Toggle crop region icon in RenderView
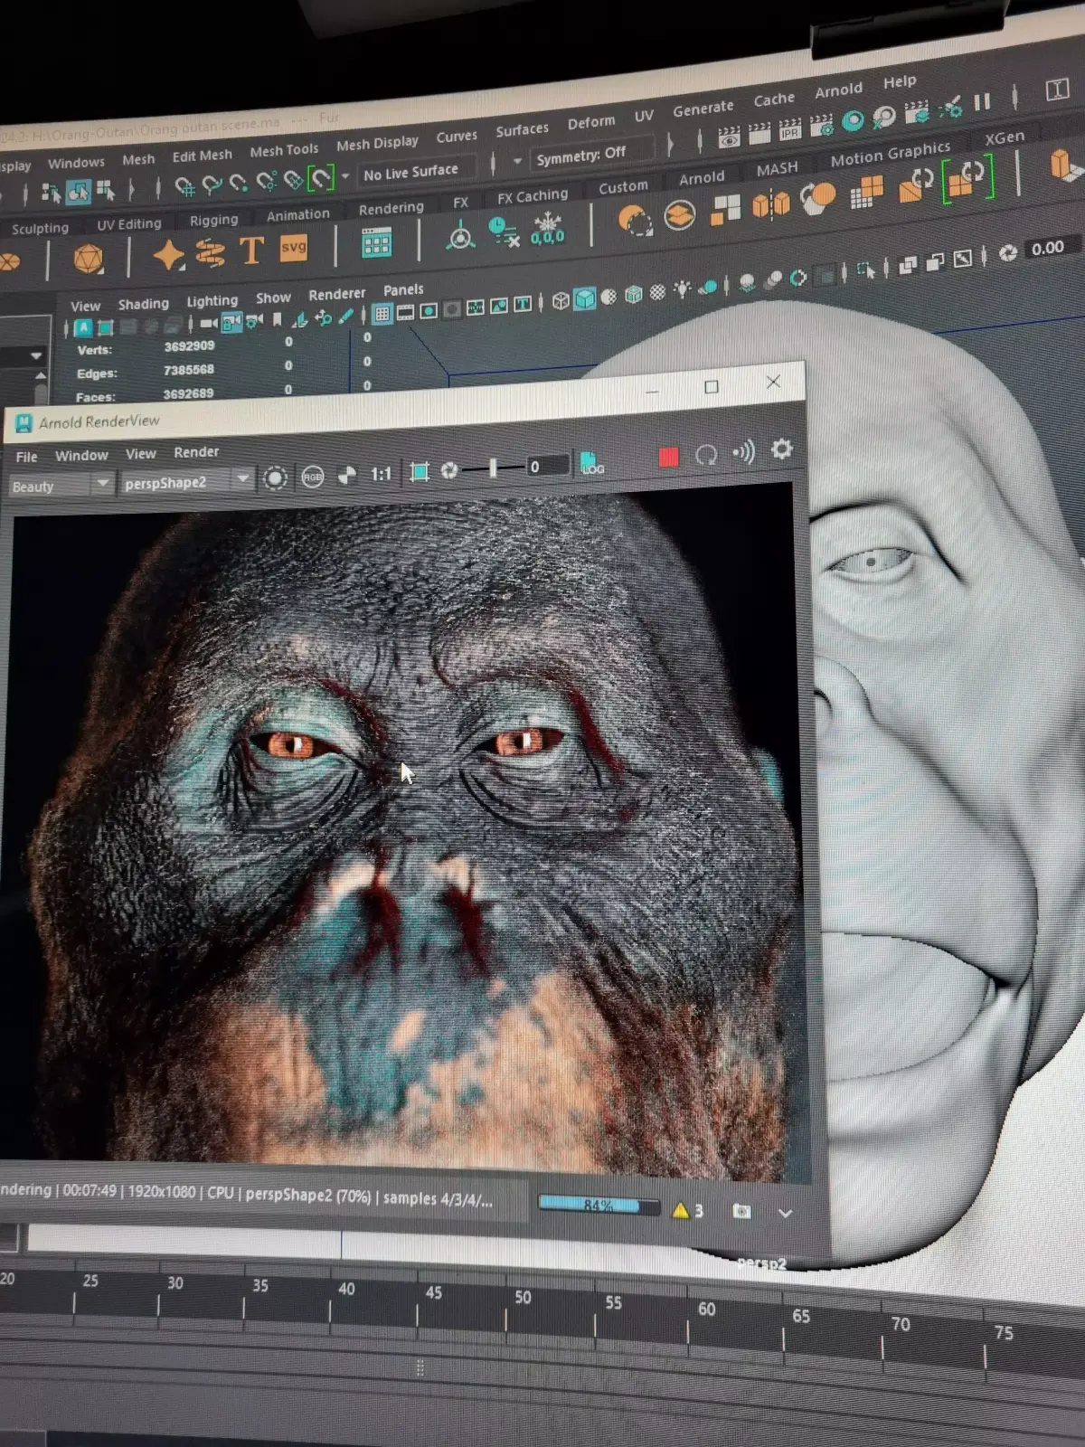The height and width of the screenshot is (1447, 1085). click(419, 472)
